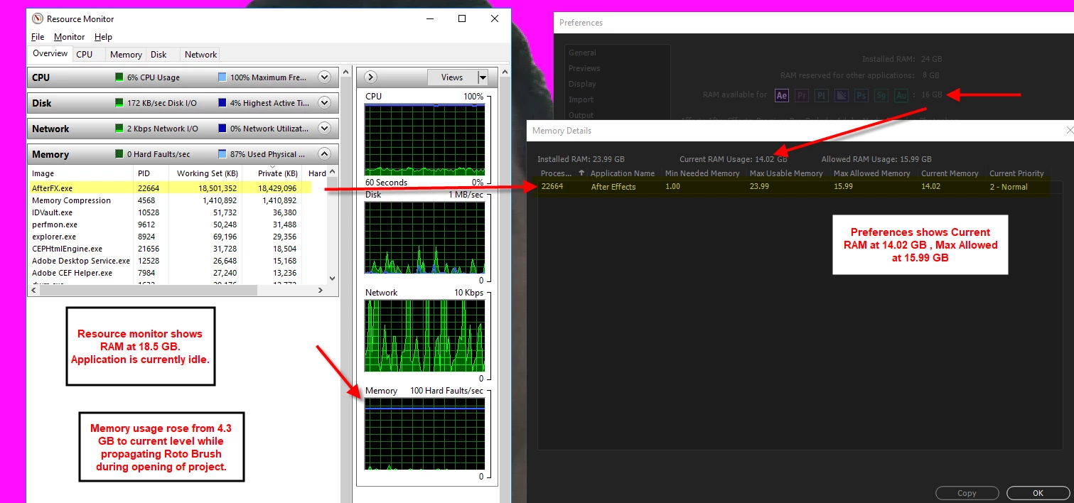Switch to the Network tab
Screen dimensions: 1074x503
[x=200, y=54]
